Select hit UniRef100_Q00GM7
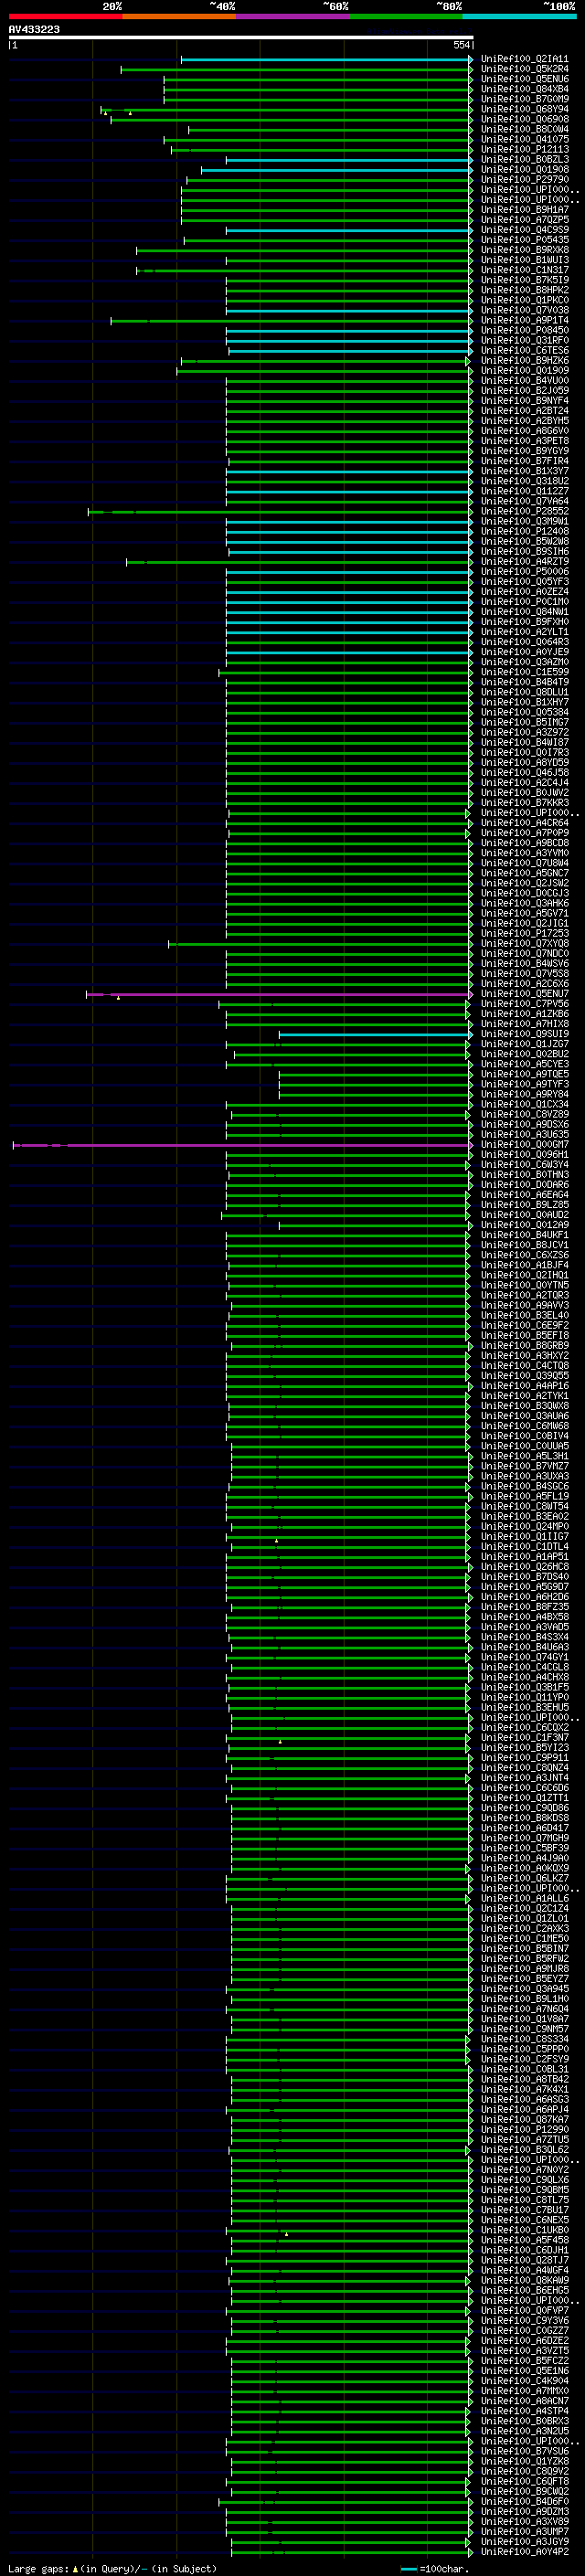Viewport: 585px width, 2576px height. pos(524,1145)
